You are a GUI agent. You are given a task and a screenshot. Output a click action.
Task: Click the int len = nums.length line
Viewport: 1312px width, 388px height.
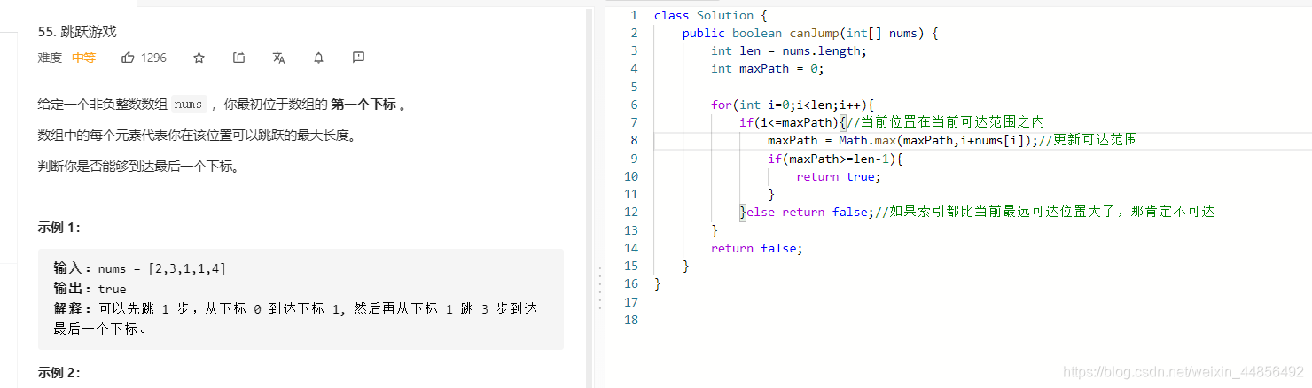(x=788, y=50)
